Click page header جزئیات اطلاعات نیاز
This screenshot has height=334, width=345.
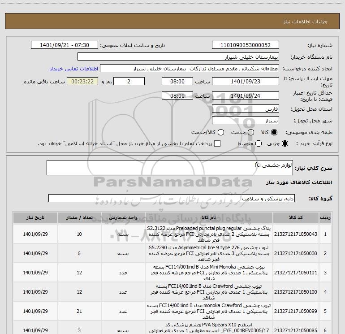pos(306,22)
